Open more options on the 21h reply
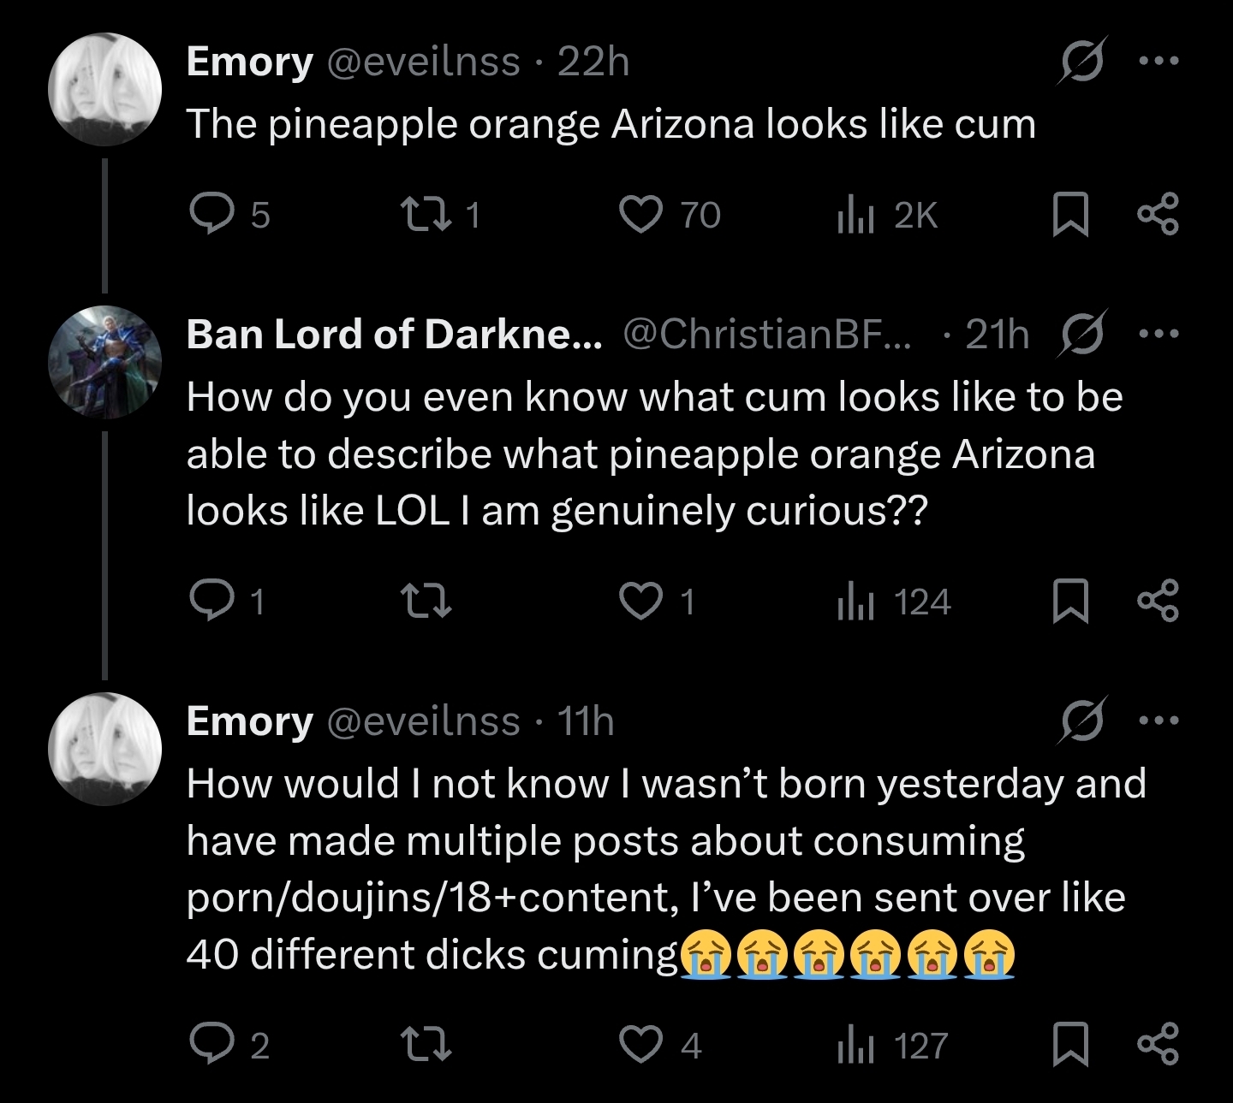Screen dimensions: 1233x1103 click(1159, 333)
